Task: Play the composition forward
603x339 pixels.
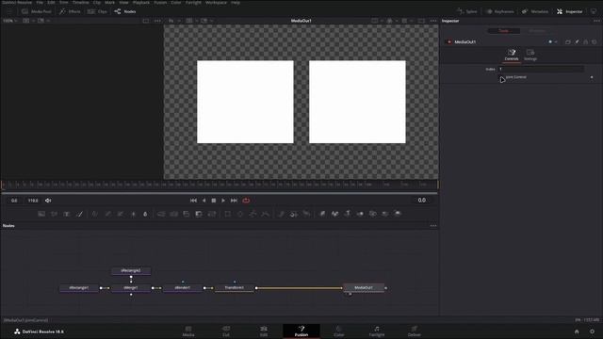Action: pyautogui.click(x=223, y=201)
